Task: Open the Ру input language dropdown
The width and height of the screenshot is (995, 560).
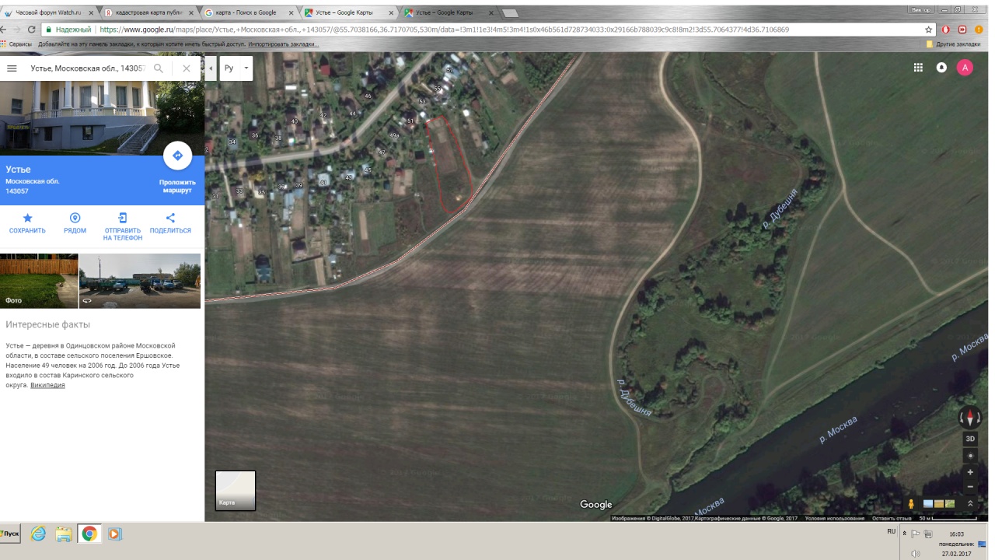Action: click(236, 68)
